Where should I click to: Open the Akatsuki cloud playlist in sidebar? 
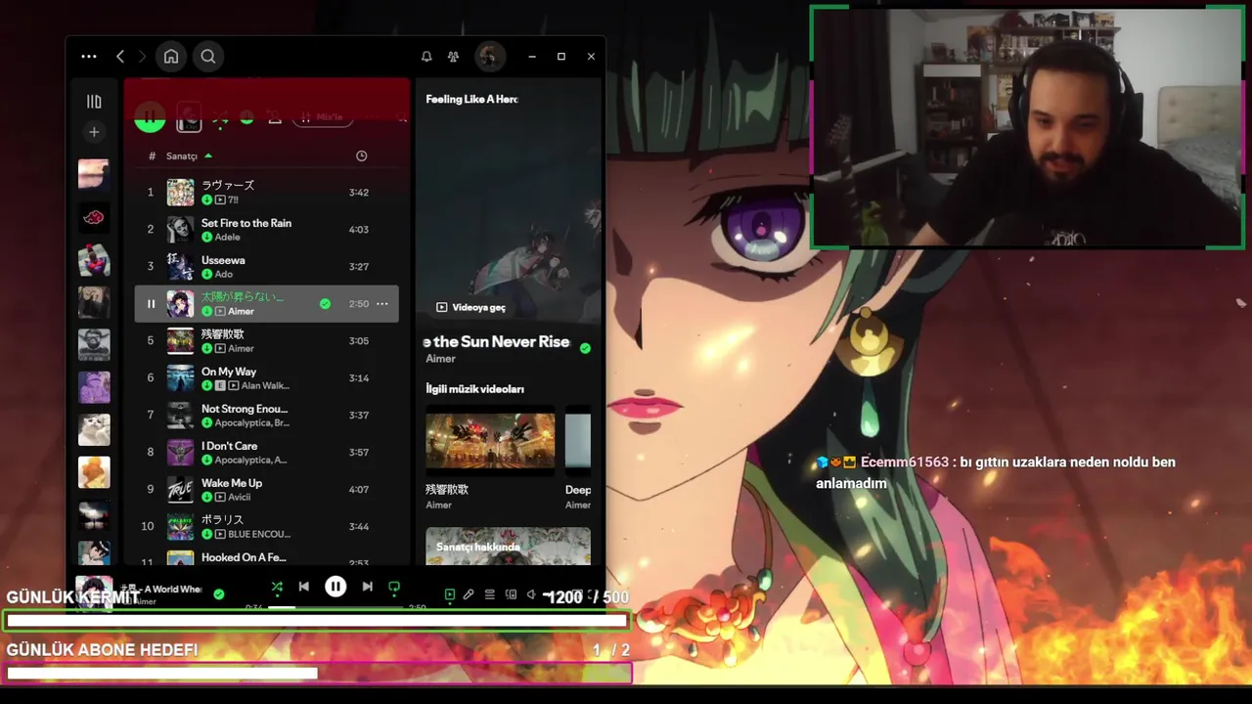(94, 217)
